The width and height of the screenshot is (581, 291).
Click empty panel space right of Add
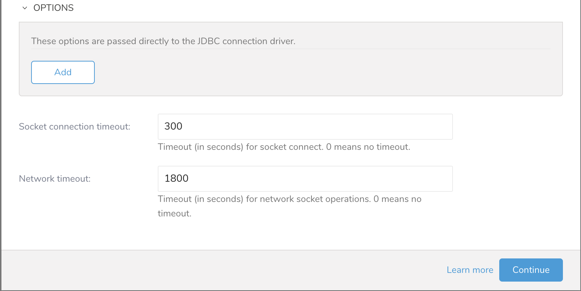[289, 72]
